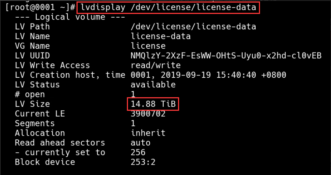This screenshot has width=331, height=175.
Task: Click the LV Status value available
Action: [153, 85]
